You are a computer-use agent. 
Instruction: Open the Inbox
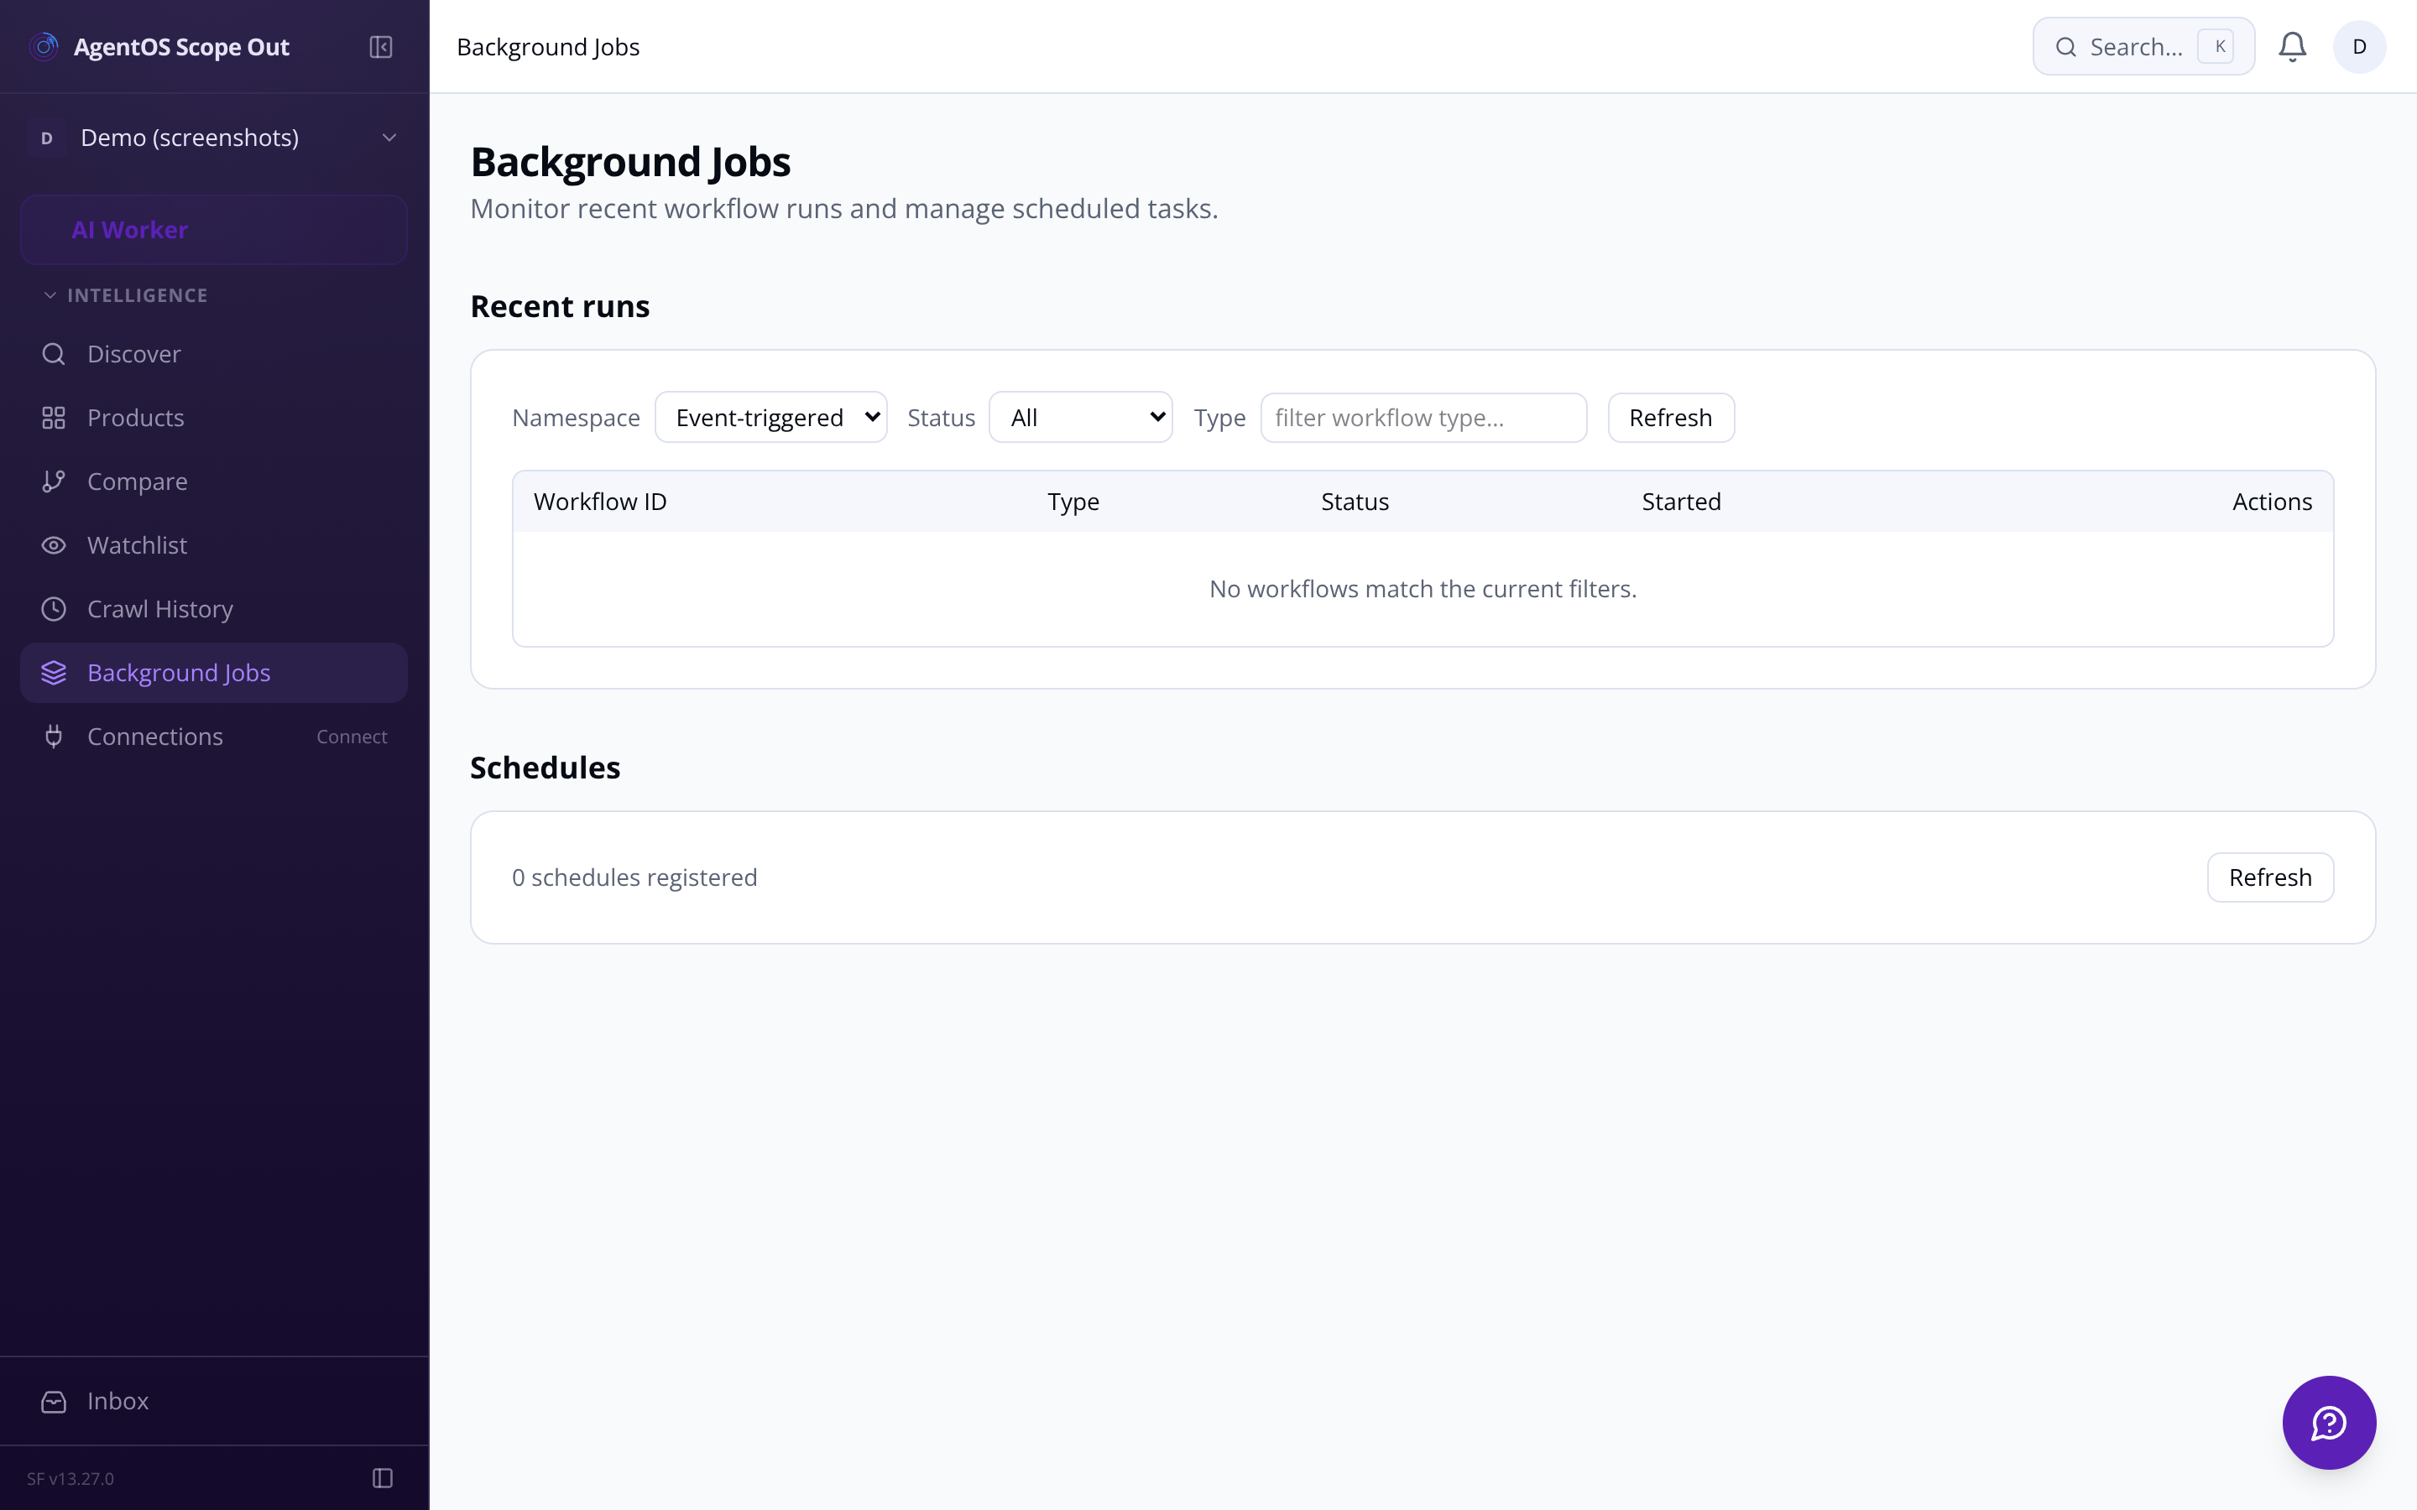[214, 1401]
